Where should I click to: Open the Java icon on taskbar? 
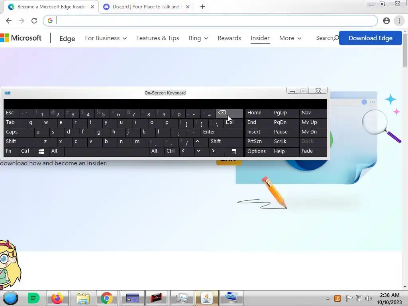tap(207, 298)
